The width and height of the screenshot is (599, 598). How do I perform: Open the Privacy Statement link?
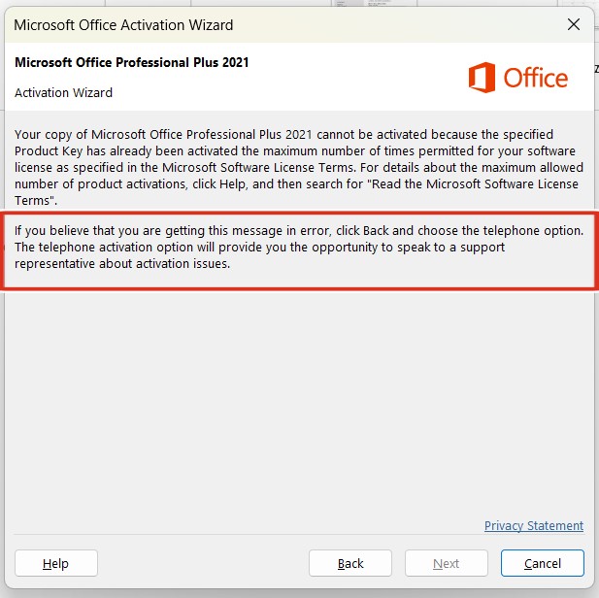pos(534,526)
